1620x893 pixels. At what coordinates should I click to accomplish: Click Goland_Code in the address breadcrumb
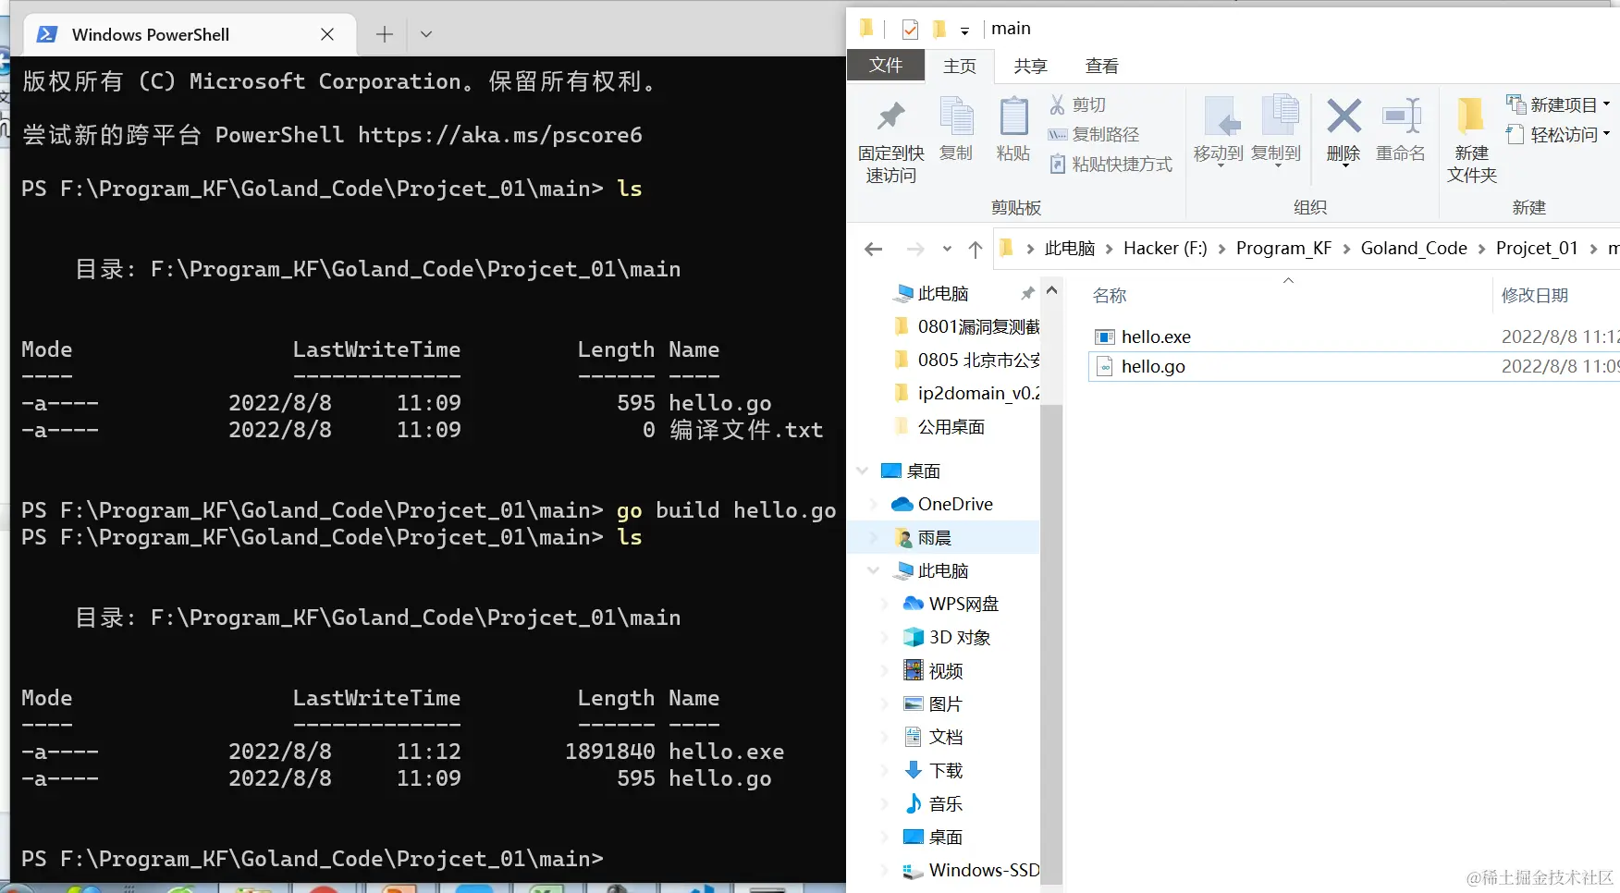[x=1414, y=249]
